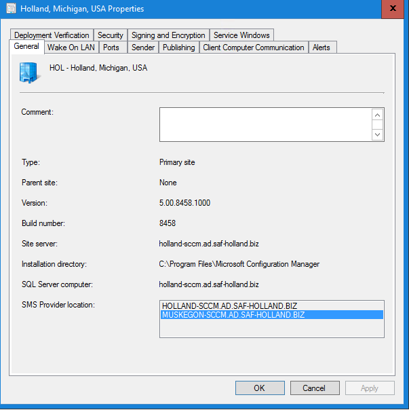409x410 pixels.
Task: Click the Apply button
Action: pyautogui.click(x=370, y=388)
